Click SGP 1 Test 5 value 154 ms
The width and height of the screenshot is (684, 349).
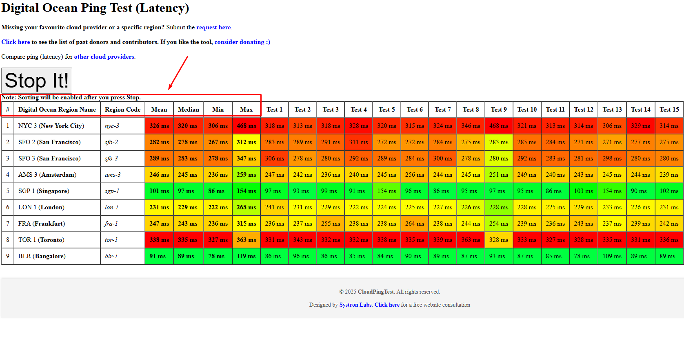[x=387, y=191]
